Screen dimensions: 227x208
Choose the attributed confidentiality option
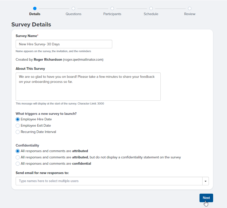click(x=17, y=151)
